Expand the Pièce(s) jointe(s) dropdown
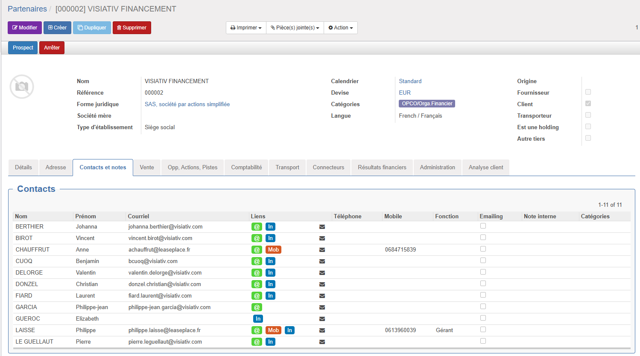The image size is (640, 356). coord(295,28)
